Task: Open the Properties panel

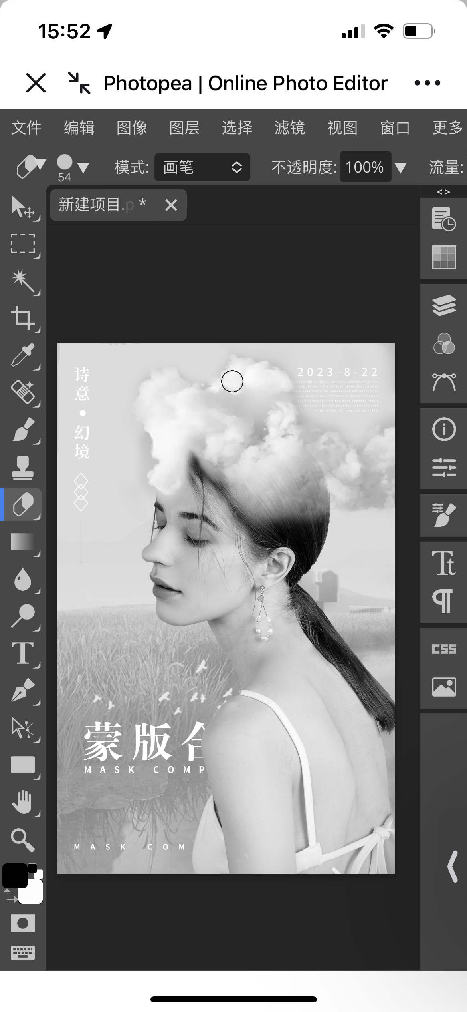Action: (444, 467)
